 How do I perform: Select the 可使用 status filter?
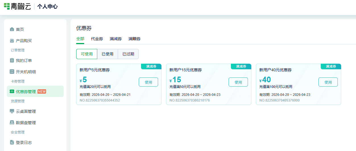[x=87, y=54]
